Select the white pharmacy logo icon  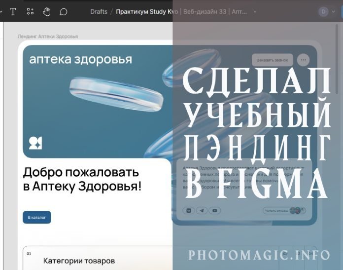coord(35,143)
